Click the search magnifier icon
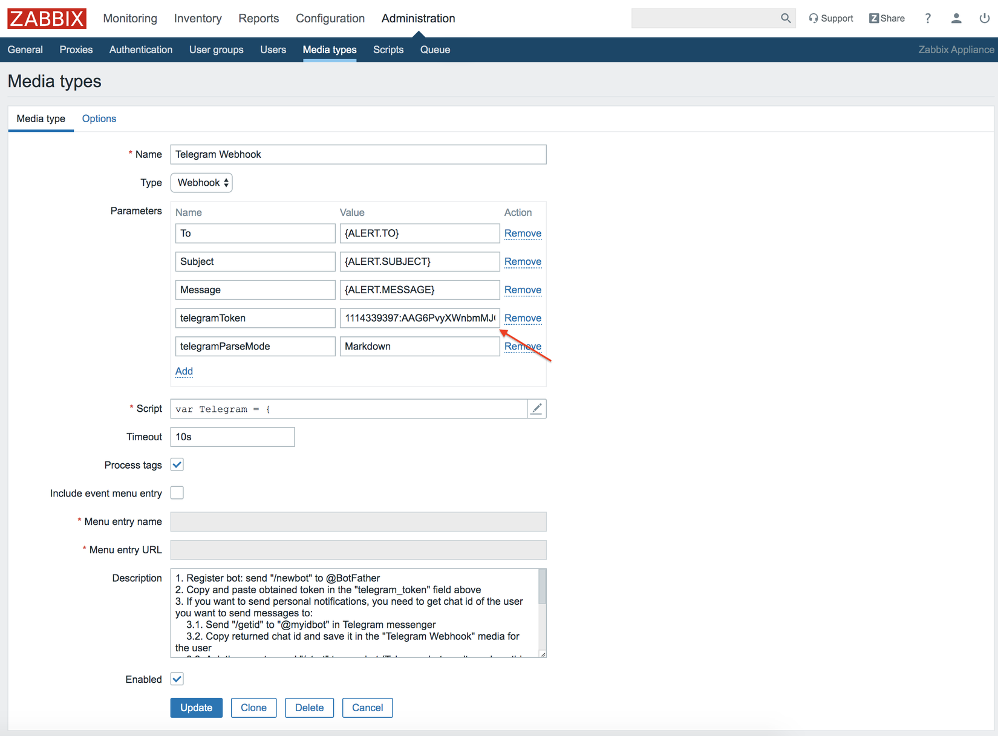This screenshot has width=998, height=736. [x=785, y=18]
